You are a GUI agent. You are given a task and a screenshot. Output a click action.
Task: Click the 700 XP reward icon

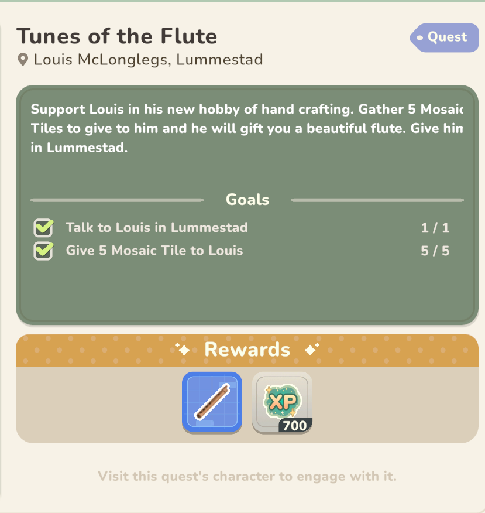pyautogui.click(x=282, y=402)
